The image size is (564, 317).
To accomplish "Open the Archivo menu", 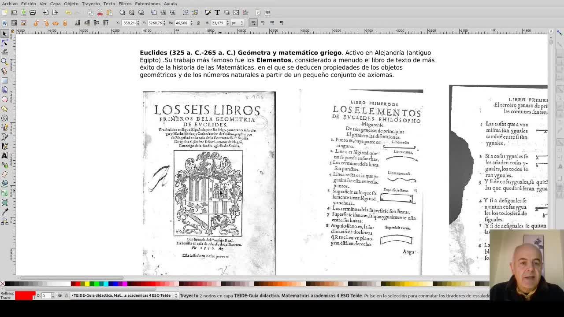I will coord(10,4).
